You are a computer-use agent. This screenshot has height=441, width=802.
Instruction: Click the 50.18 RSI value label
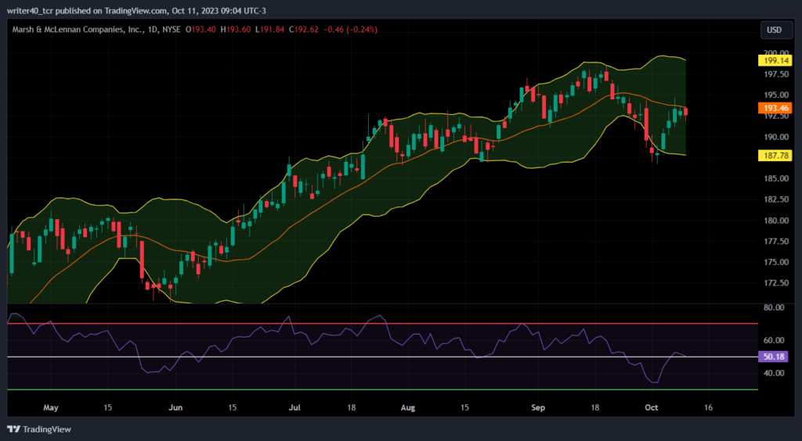(x=772, y=357)
